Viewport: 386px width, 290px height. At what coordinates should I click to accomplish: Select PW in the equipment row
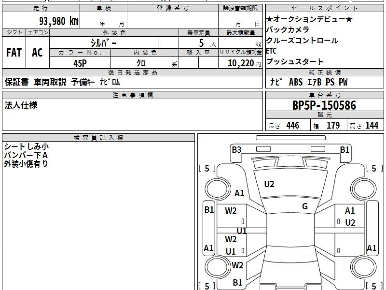point(343,82)
